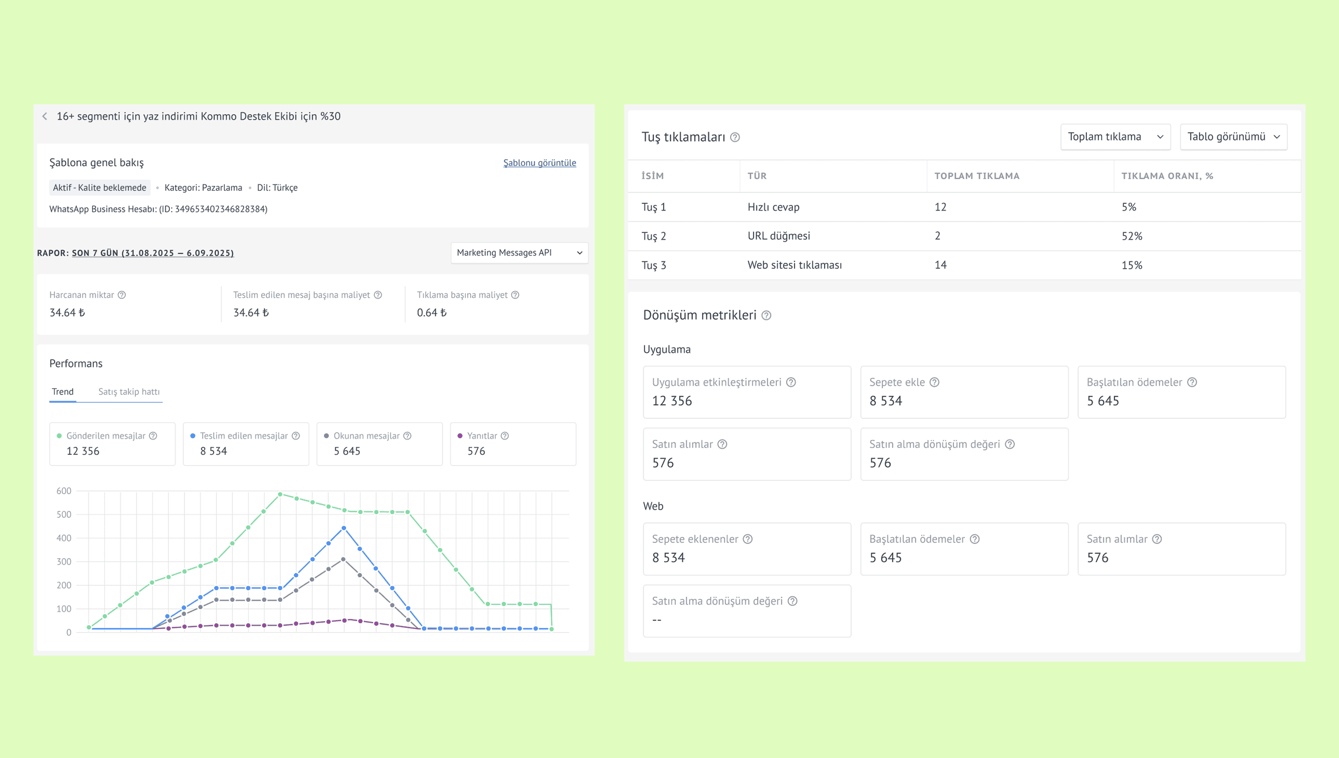The width and height of the screenshot is (1339, 758).
Task: Click help icon beside Uygulama etkinleştirmeleri
Action: click(x=791, y=382)
